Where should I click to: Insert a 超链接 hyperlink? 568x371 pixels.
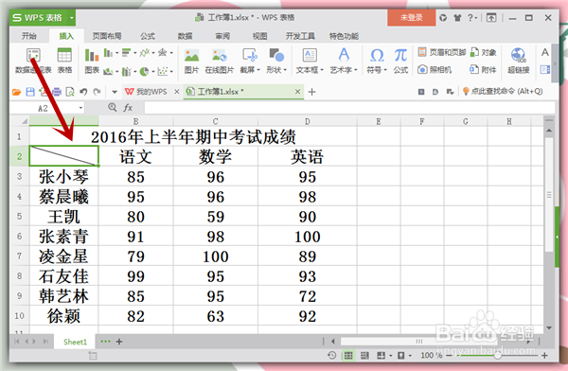(519, 61)
